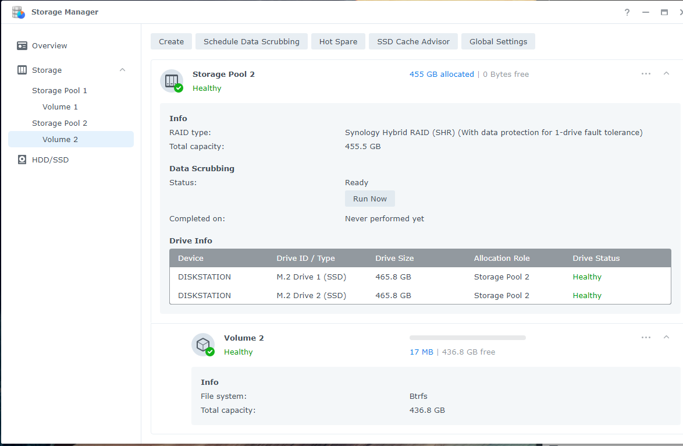This screenshot has height=446, width=683.
Task: Click the Synology Hybrid RAID type value
Action: (x=493, y=133)
